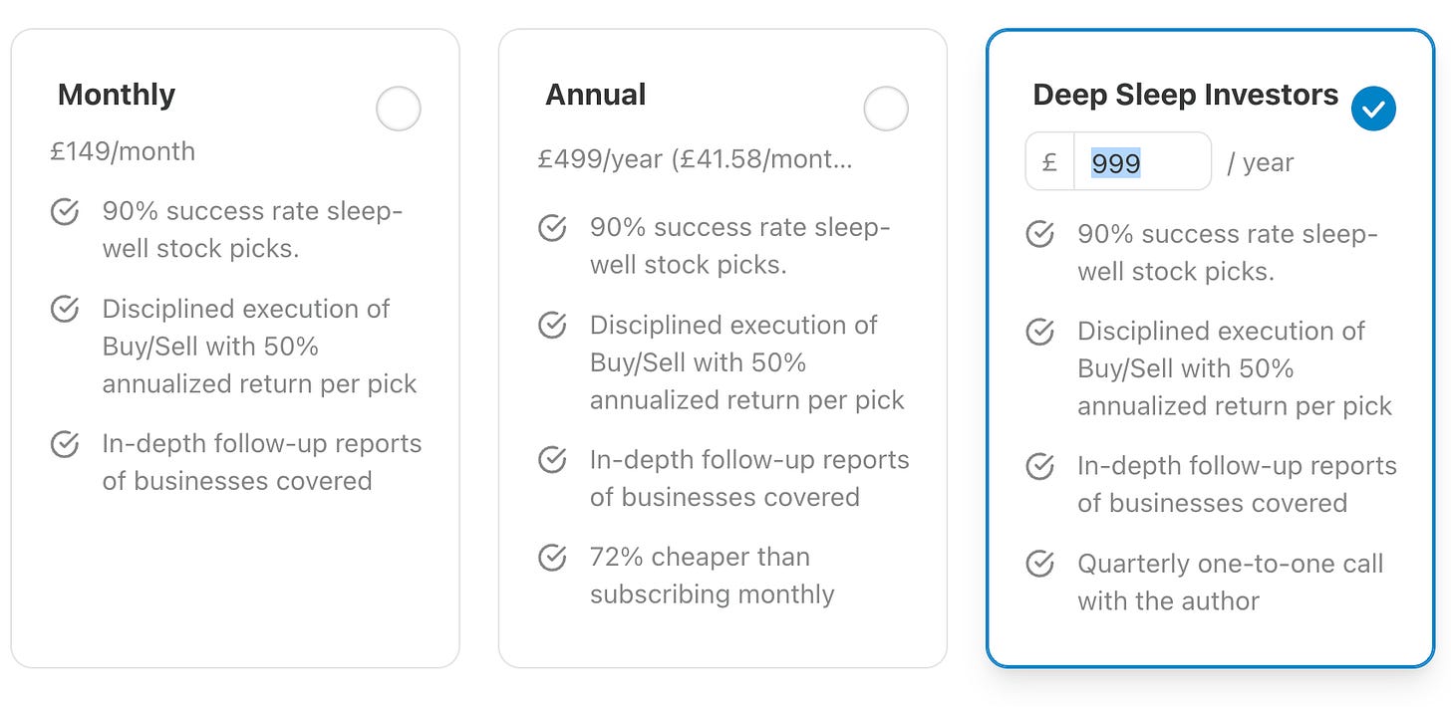
Task: Click the Quarterly one-to-one call text
Action: point(1230,583)
